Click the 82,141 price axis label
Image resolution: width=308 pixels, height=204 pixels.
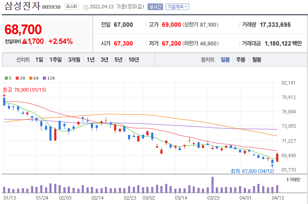(288, 83)
